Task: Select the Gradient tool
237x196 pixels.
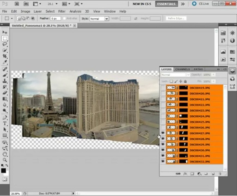Action: click(x=5, y=99)
